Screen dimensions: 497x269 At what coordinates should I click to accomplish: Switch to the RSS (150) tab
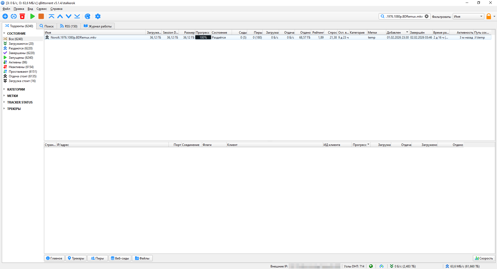click(69, 26)
